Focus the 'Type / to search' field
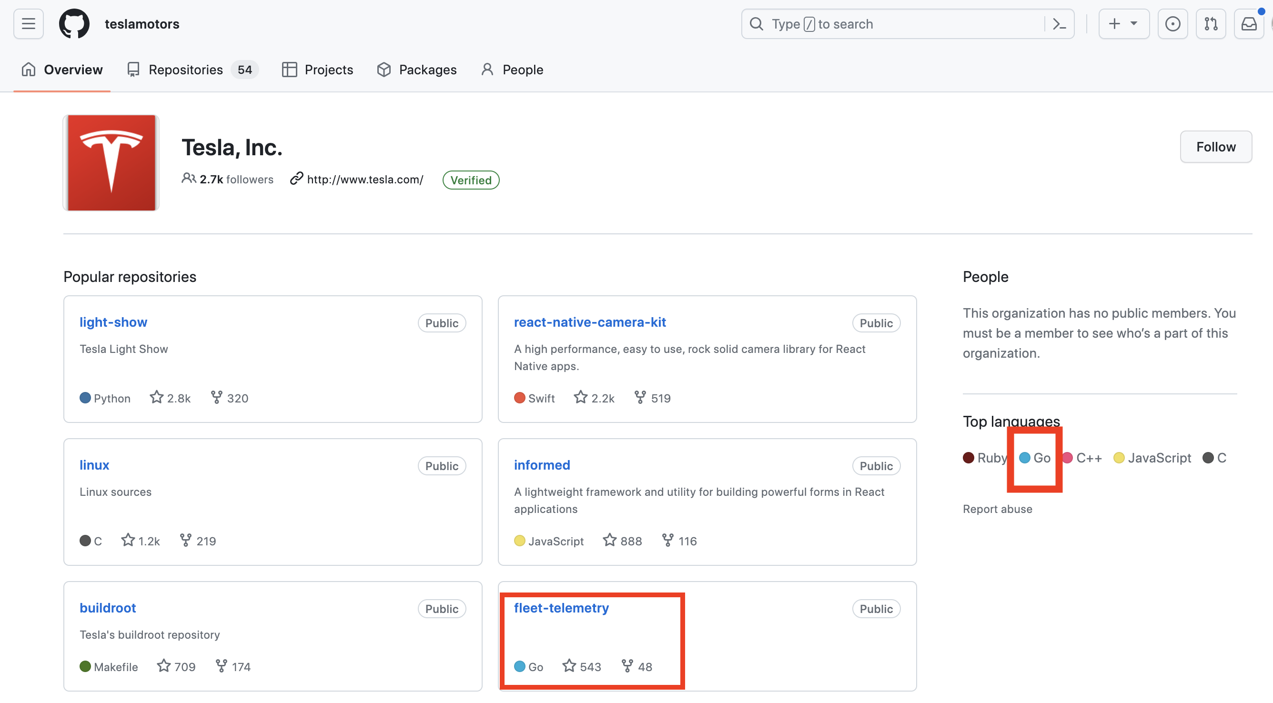Viewport: 1273px width, 703px height. (907, 24)
